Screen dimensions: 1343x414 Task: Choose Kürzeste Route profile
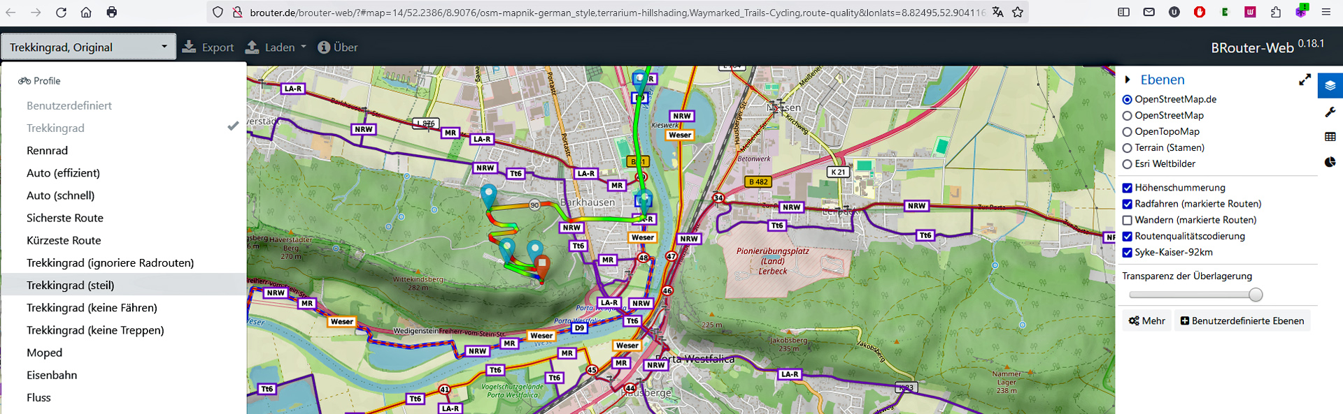click(x=124, y=239)
